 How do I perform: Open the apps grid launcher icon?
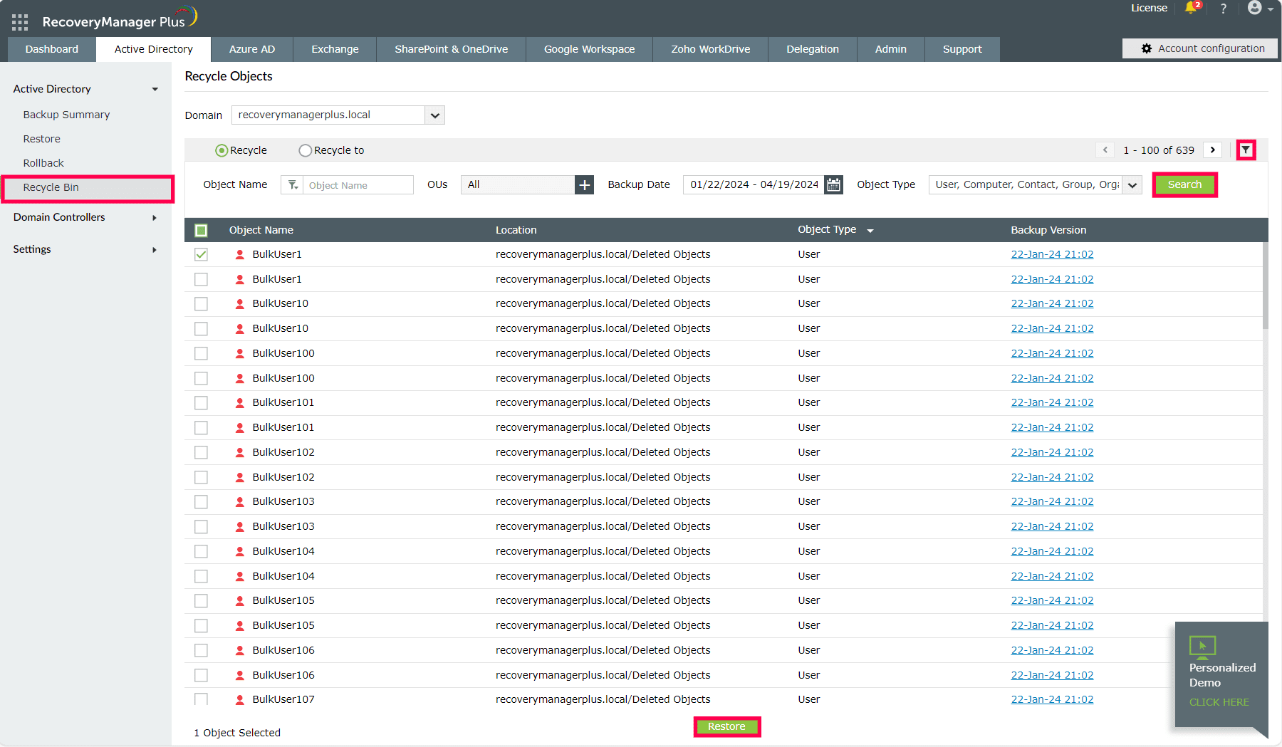pos(20,22)
